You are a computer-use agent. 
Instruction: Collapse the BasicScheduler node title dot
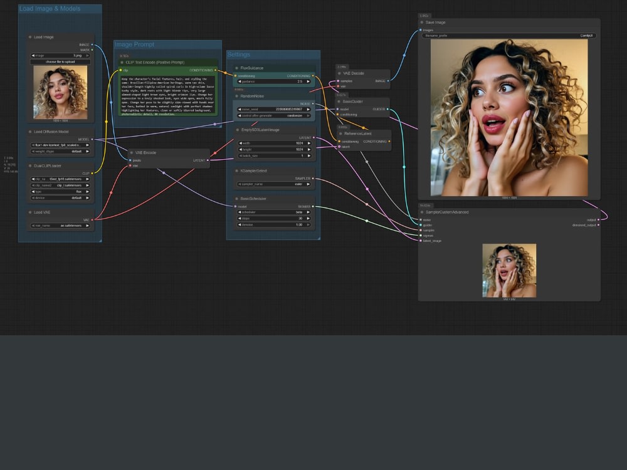click(237, 199)
